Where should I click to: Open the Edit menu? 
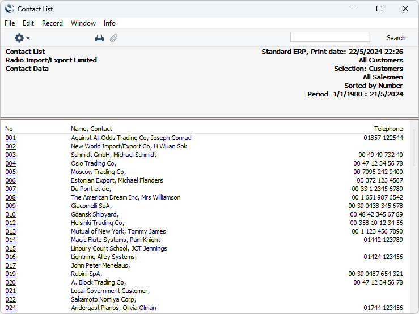(x=28, y=23)
